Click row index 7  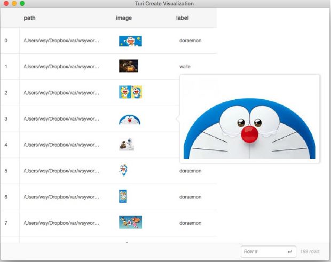[6, 223]
